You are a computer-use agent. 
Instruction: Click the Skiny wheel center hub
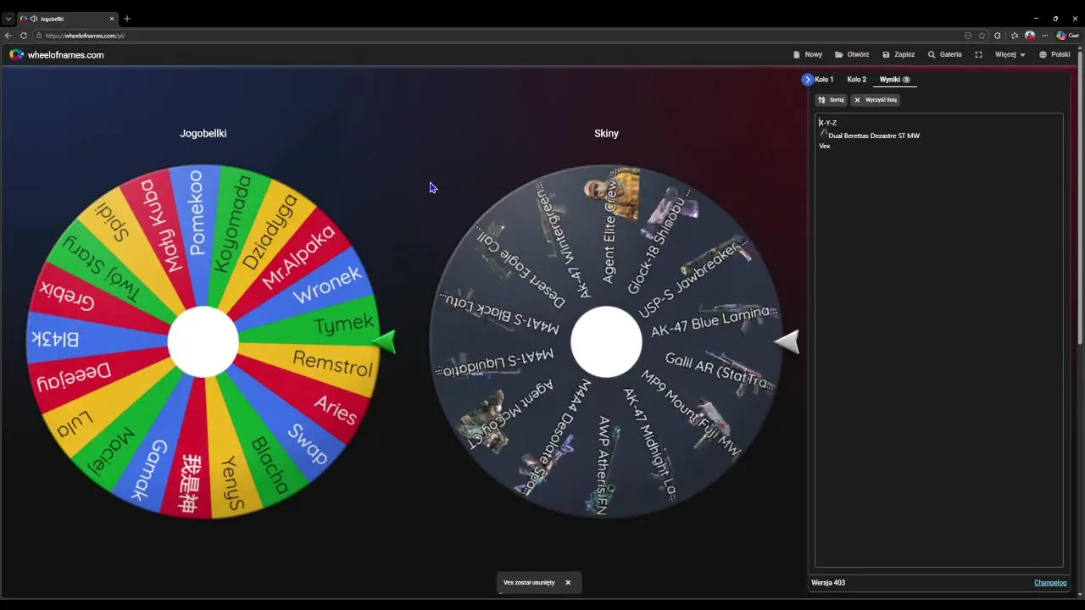coord(606,341)
